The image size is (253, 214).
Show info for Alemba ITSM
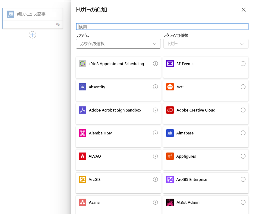(x=155, y=133)
